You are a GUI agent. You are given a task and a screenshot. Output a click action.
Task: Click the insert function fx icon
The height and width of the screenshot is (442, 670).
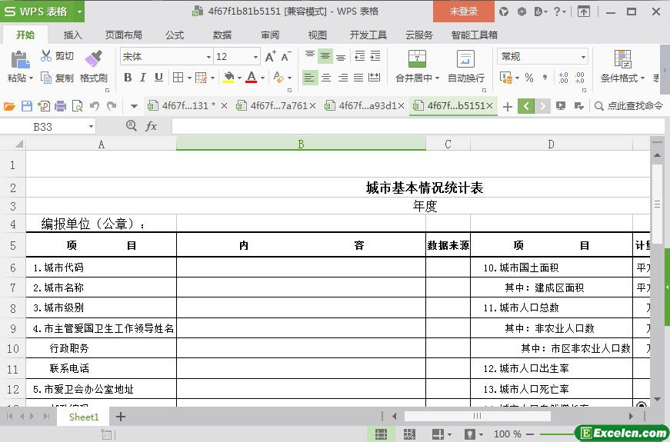[x=152, y=126]
